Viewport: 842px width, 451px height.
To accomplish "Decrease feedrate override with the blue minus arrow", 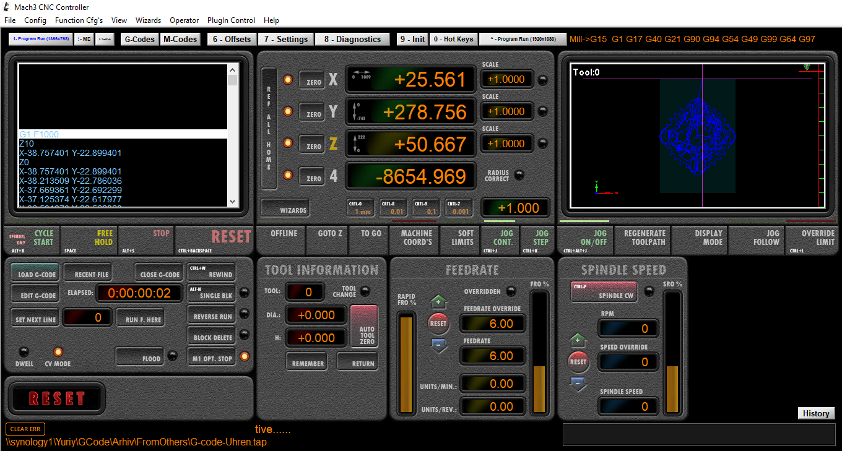I will click(x=438, y=346).
